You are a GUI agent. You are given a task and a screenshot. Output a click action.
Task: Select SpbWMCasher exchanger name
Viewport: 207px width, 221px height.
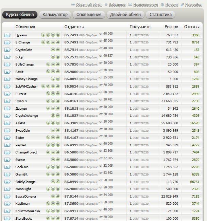coord(26,87)
